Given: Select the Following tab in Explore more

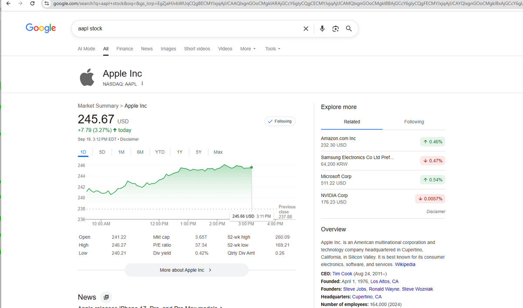Looking at the screenshot, I should click(414, 122).
